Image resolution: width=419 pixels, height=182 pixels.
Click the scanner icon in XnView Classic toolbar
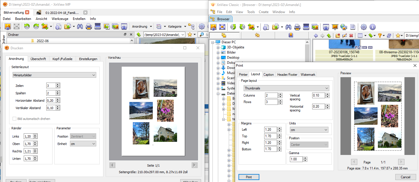pos(306,27)
